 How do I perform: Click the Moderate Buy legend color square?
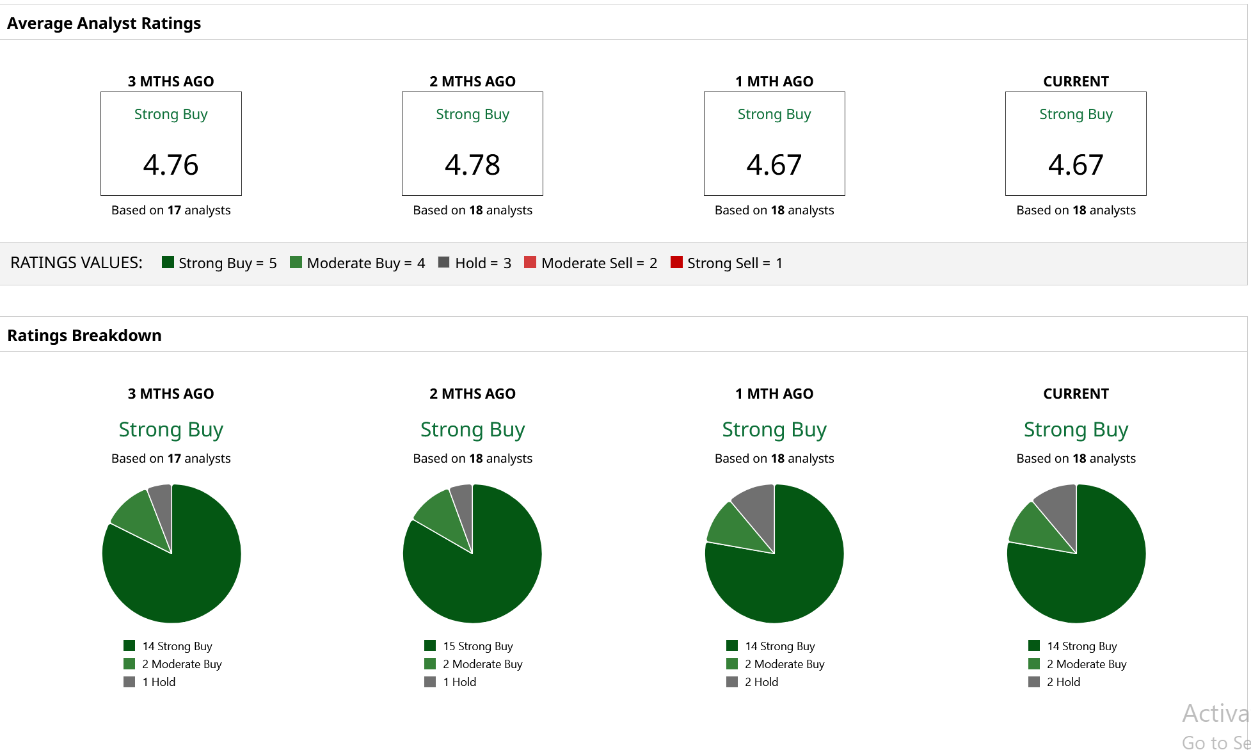pos(296,262)
